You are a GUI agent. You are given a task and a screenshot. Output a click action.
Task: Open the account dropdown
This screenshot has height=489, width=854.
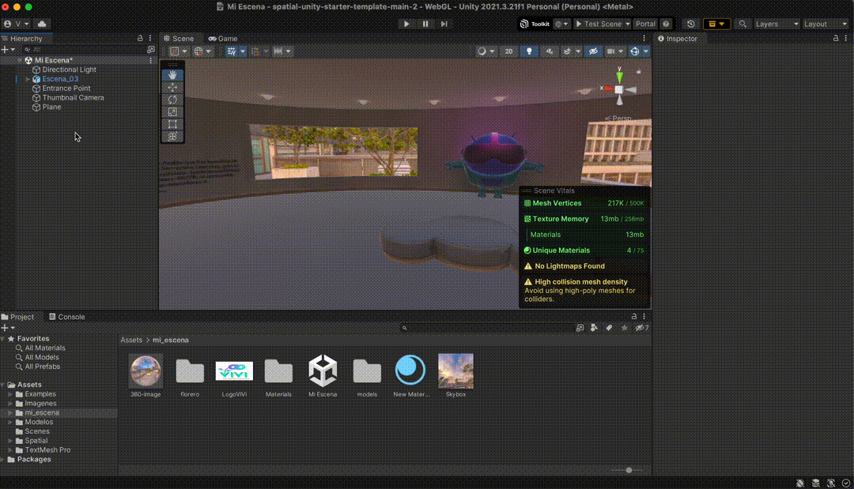point(17,24)
